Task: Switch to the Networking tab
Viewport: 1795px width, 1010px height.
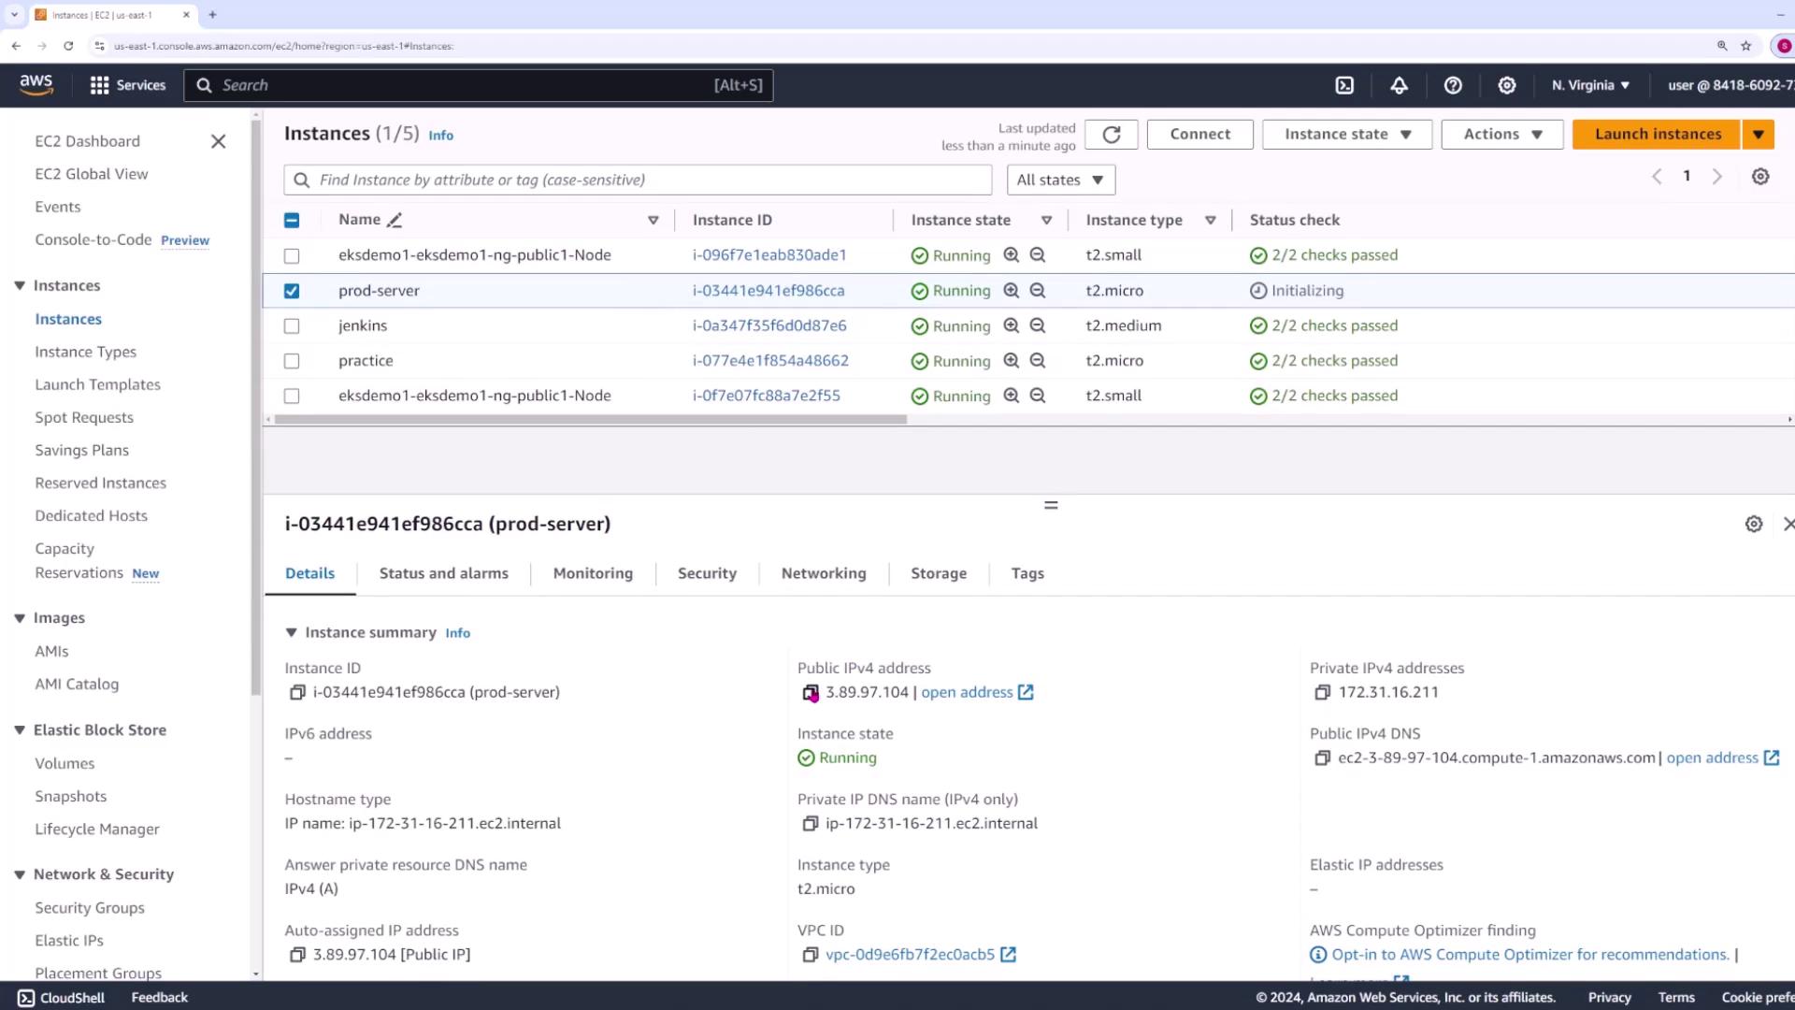Action: [x=823, y=573]
